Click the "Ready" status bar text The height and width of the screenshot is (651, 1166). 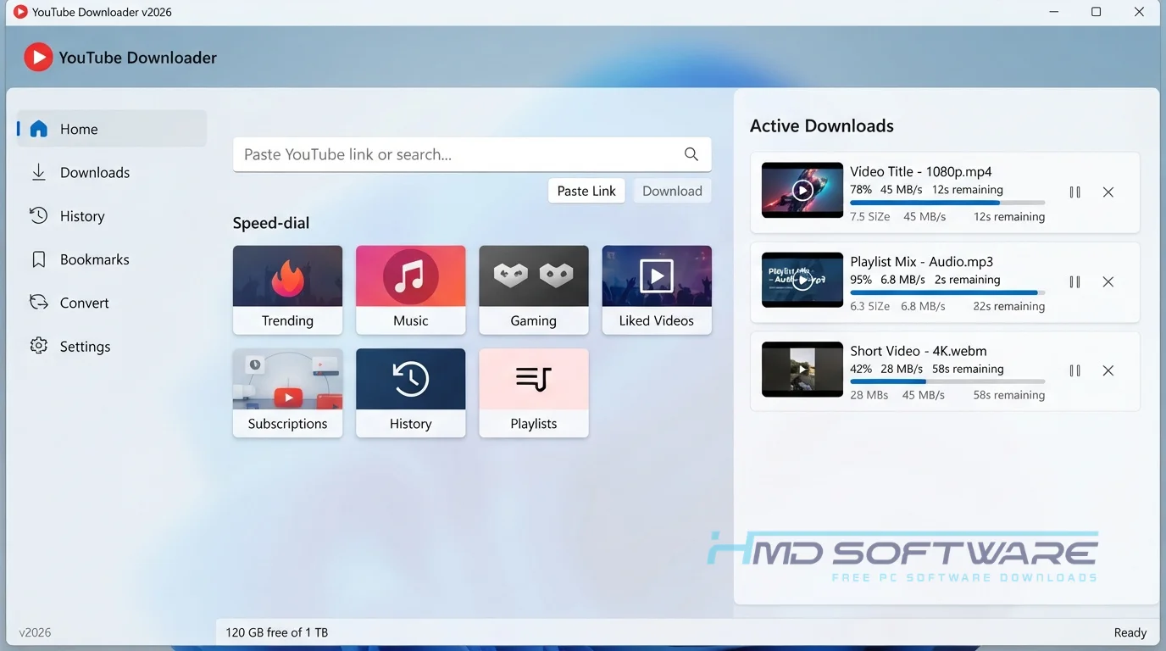point(1130,632)
